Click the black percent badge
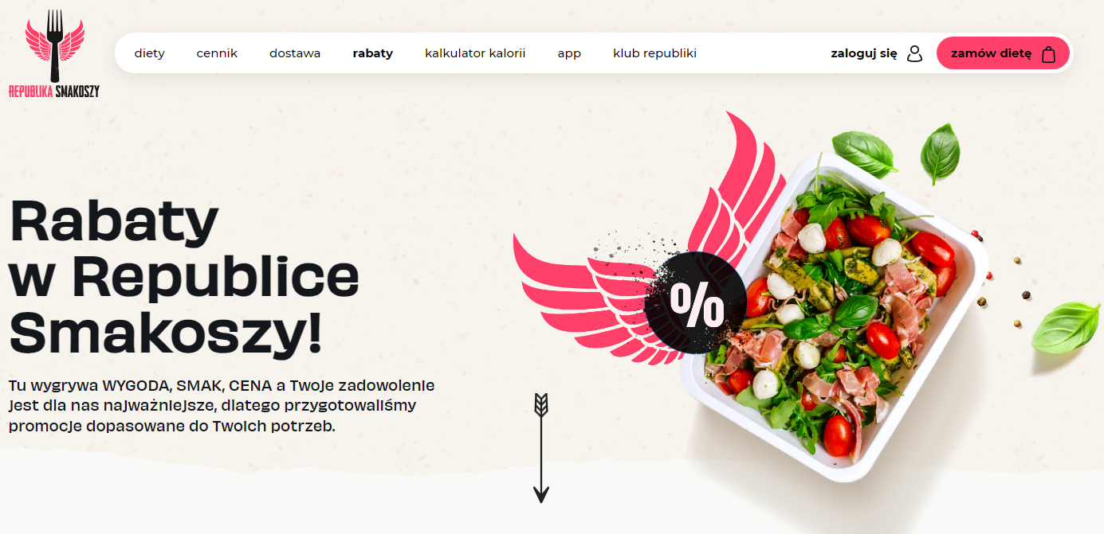This screenshot has height=534, width=1104. [x=695, y=303]
